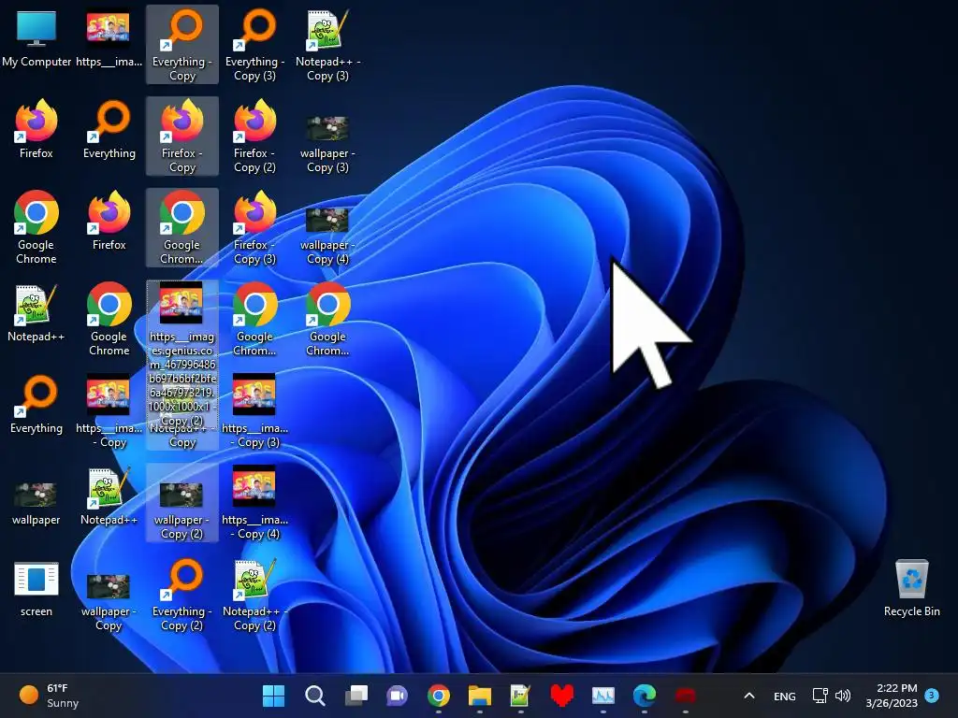Expand the hidden tray icons chevron
Viewport: 958px width, 718px height.
tap(749, 696)
